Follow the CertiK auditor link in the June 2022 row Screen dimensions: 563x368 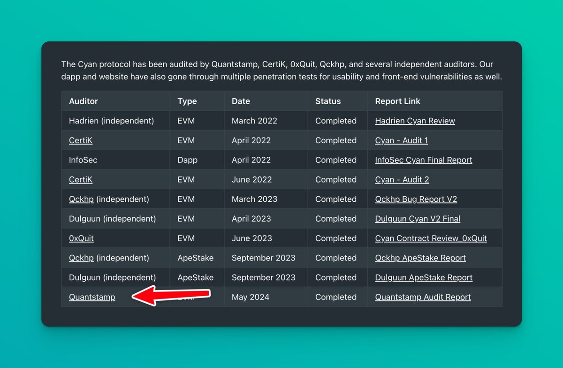coord(81,180)
